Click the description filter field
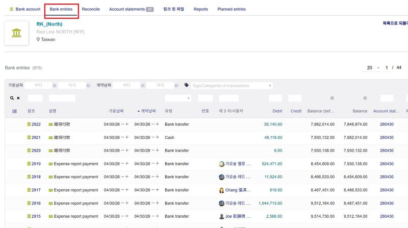This screenshot has height=228, width=408. [x=62, y=98]
